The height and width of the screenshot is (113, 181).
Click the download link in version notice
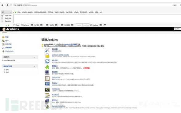pos(66,44)
